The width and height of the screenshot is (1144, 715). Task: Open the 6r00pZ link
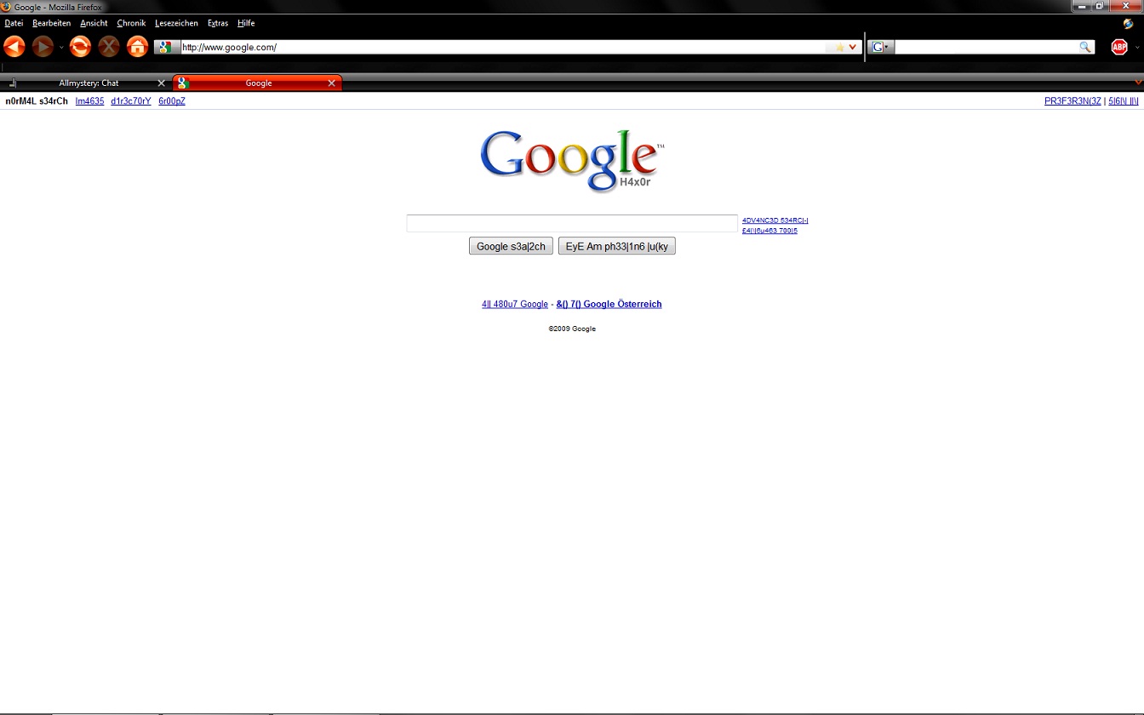(172, 101)
